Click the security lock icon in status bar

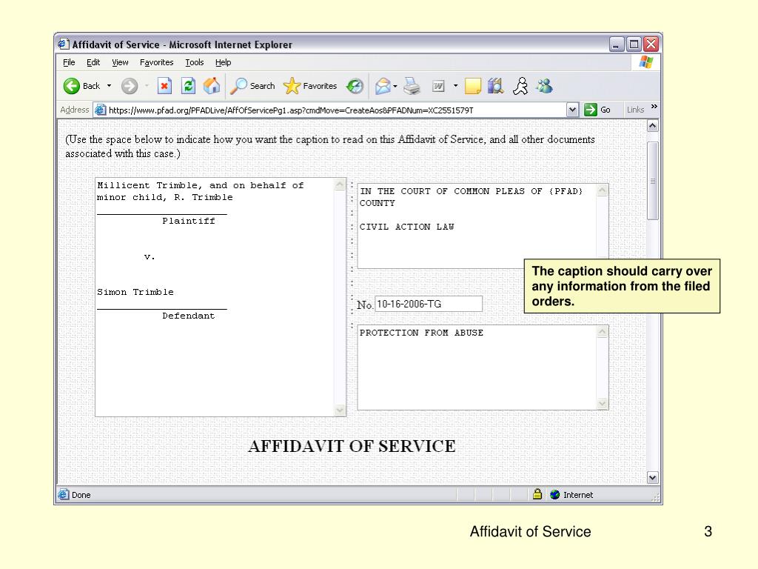click(x=537, y=494)
